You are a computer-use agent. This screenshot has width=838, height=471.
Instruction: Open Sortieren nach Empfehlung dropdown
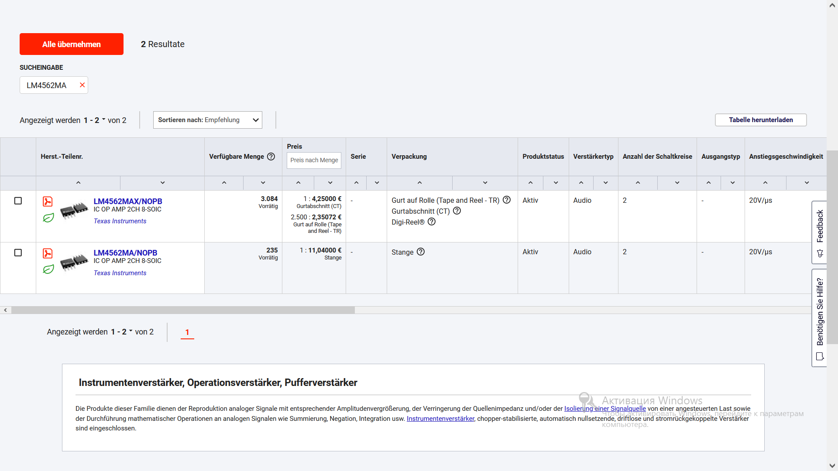[207, 120]
